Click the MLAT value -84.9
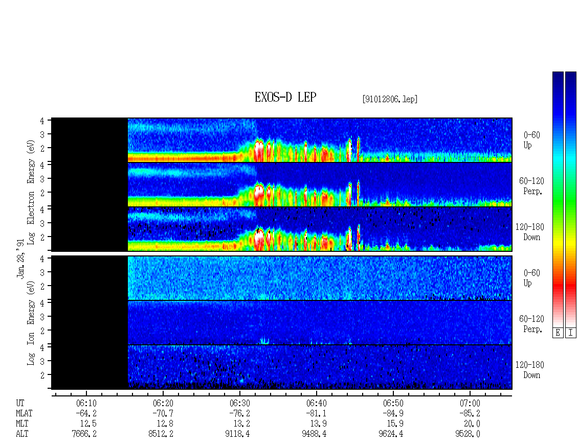The image size is (578, 447). (x=393, y=413)
